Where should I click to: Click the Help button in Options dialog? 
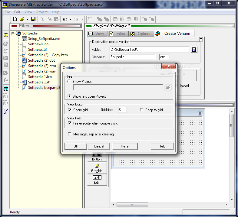(162, 146)
